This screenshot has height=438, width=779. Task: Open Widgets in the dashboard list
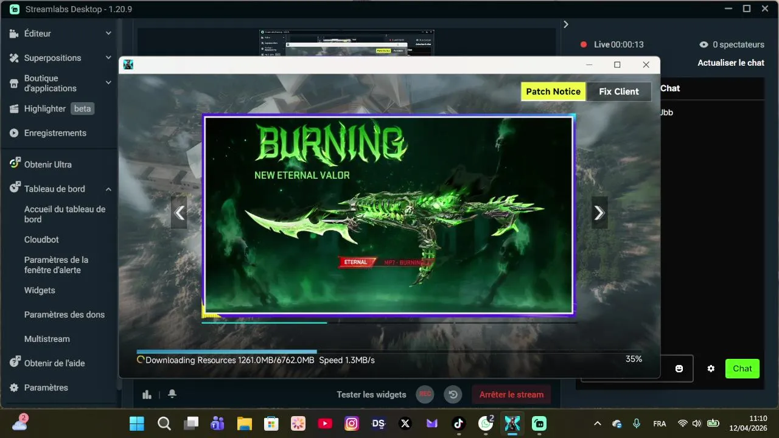[x=40, y=290]
